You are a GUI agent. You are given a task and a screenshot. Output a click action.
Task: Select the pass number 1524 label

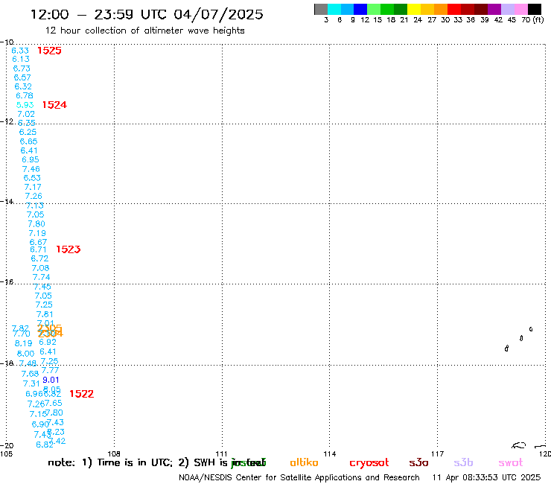pos(54,105)
